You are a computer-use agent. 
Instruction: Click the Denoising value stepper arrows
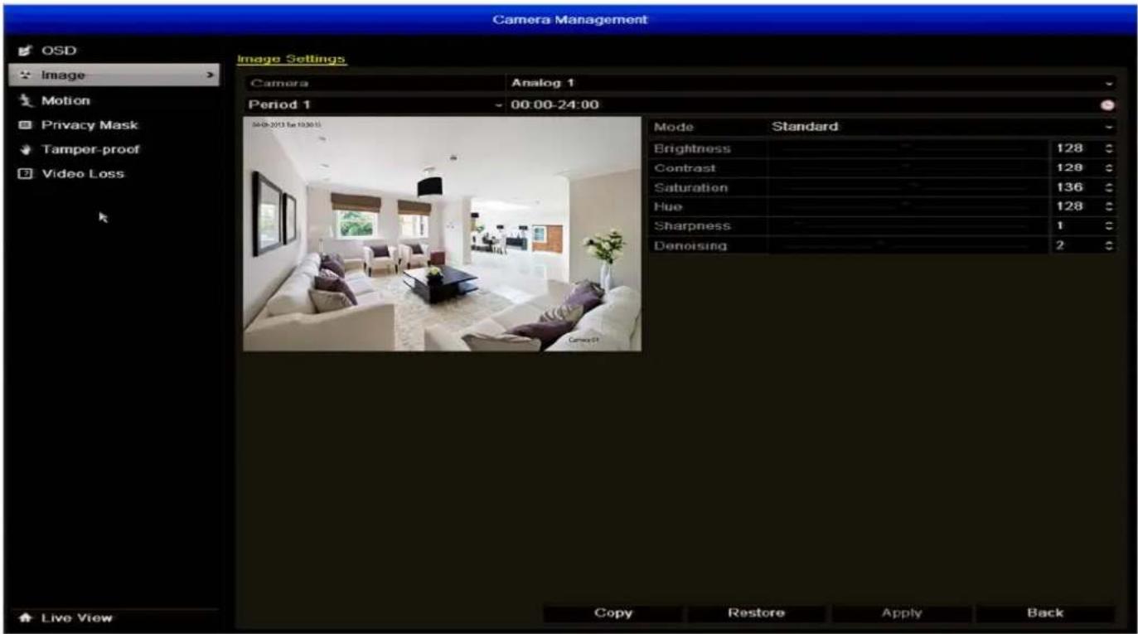point(1108,246)
